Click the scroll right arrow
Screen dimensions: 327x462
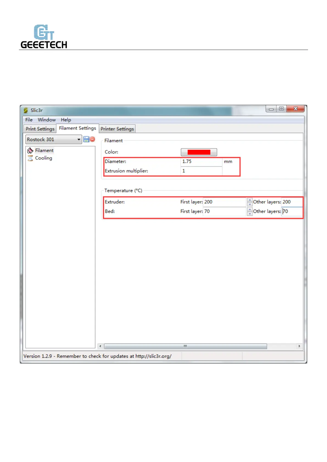(299, 346)
